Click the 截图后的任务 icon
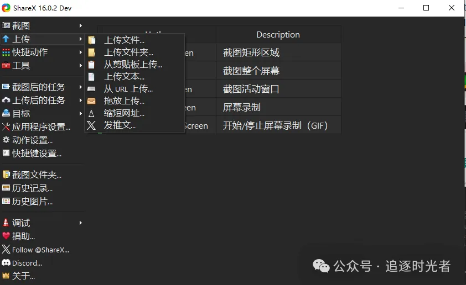The image size is (466, 285). click(6, 87)
